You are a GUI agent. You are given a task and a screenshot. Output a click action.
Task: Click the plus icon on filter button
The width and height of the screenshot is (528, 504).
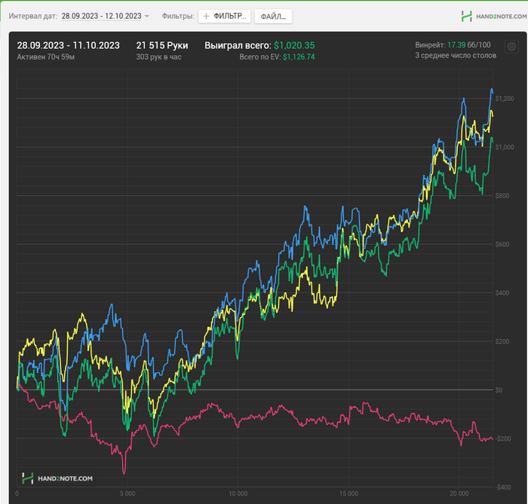[x=206, y=16]
